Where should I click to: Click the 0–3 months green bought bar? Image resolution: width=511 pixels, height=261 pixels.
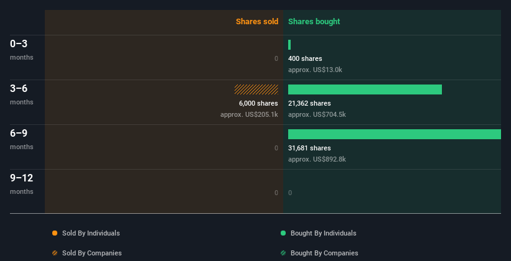[x=289, y=45]
